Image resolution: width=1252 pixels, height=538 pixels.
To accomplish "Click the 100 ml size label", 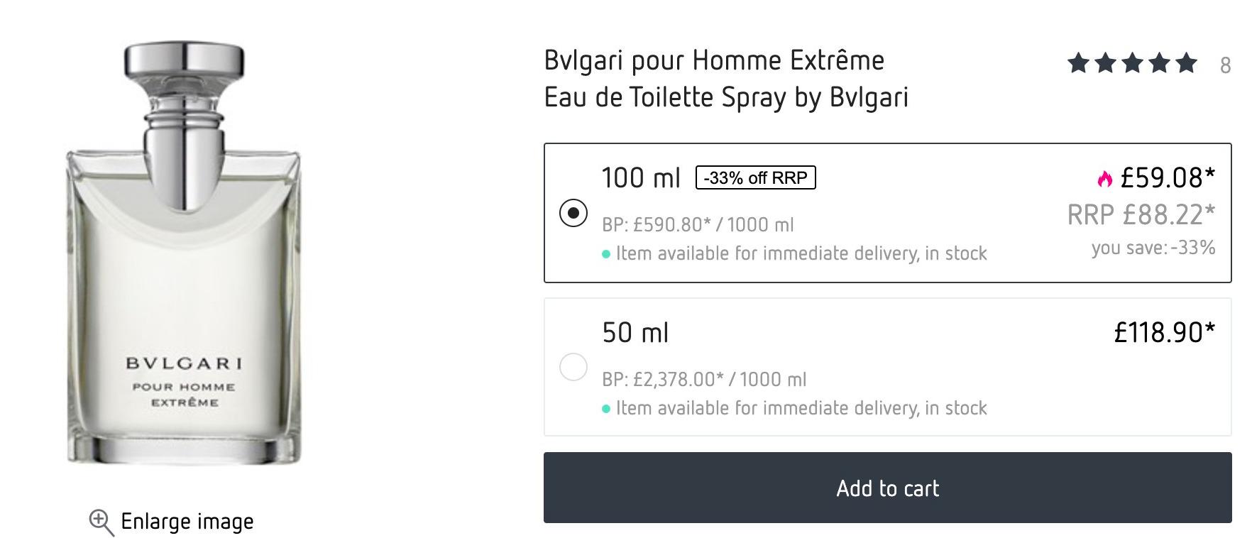I will (641, 178).
